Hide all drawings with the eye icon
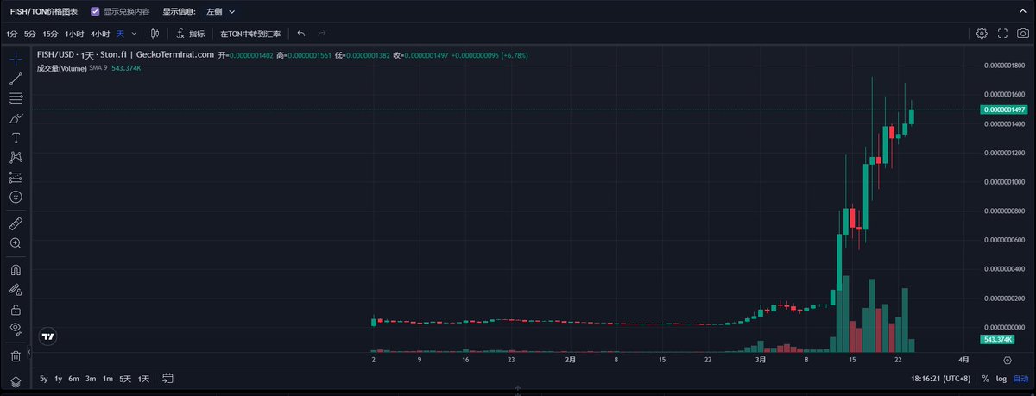Image resolution: width=1036 pixels, height=396 pixels. (x=16, y=329)
